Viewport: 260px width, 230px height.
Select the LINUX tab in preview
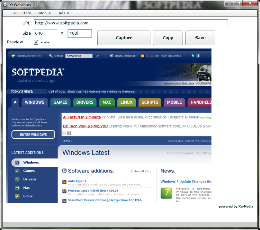127,102
